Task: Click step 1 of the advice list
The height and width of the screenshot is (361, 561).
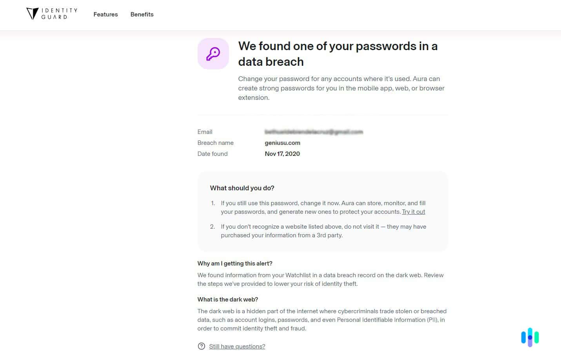Action: pyautogui.click(x=323, y=207)
